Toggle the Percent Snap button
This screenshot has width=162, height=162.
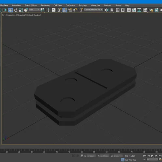(x=70, y=10)
